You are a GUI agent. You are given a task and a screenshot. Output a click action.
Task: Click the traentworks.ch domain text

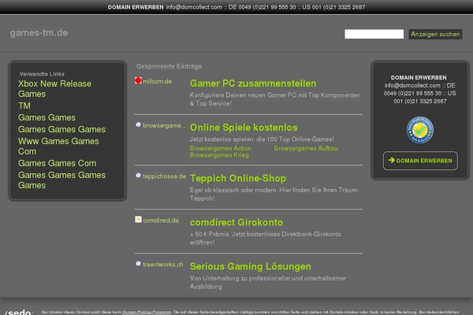163,265
